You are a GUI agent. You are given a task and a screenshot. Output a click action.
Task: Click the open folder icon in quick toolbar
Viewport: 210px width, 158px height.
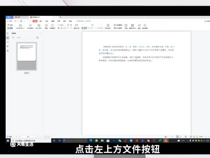[15, 21]
